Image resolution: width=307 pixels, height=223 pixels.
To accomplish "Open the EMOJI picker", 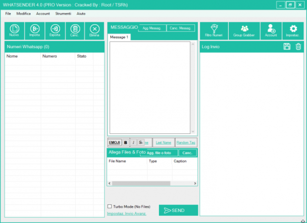I will pyautogui.click(x=114, y=142).
